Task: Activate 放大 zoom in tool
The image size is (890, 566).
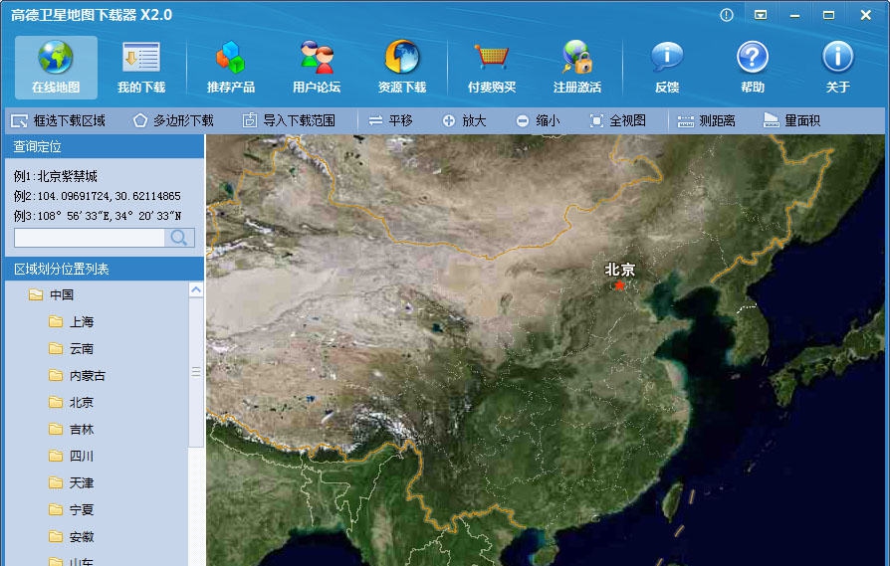Action: click(x=464, y=120)
